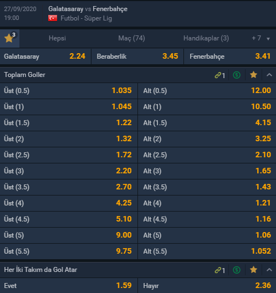Favorite the Toplam Goller market star

tap(253, 75)
